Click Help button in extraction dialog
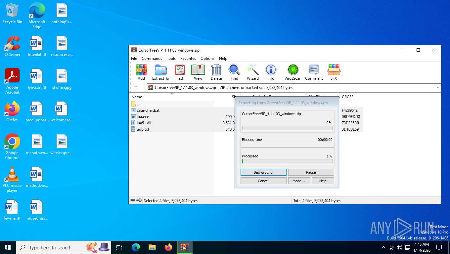450x254 pixels. click(x=323, y=181)
